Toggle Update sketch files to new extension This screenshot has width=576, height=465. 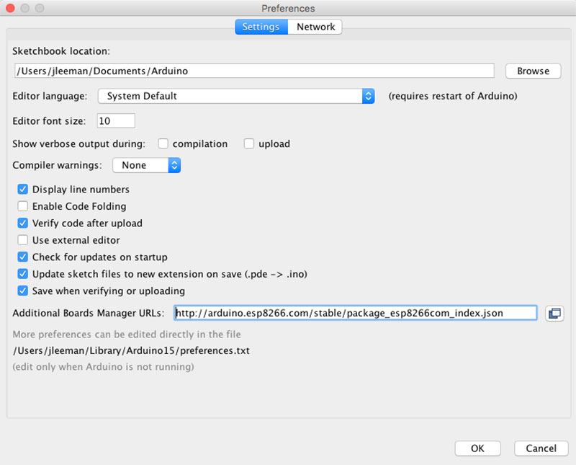click(x=23, y=274)
